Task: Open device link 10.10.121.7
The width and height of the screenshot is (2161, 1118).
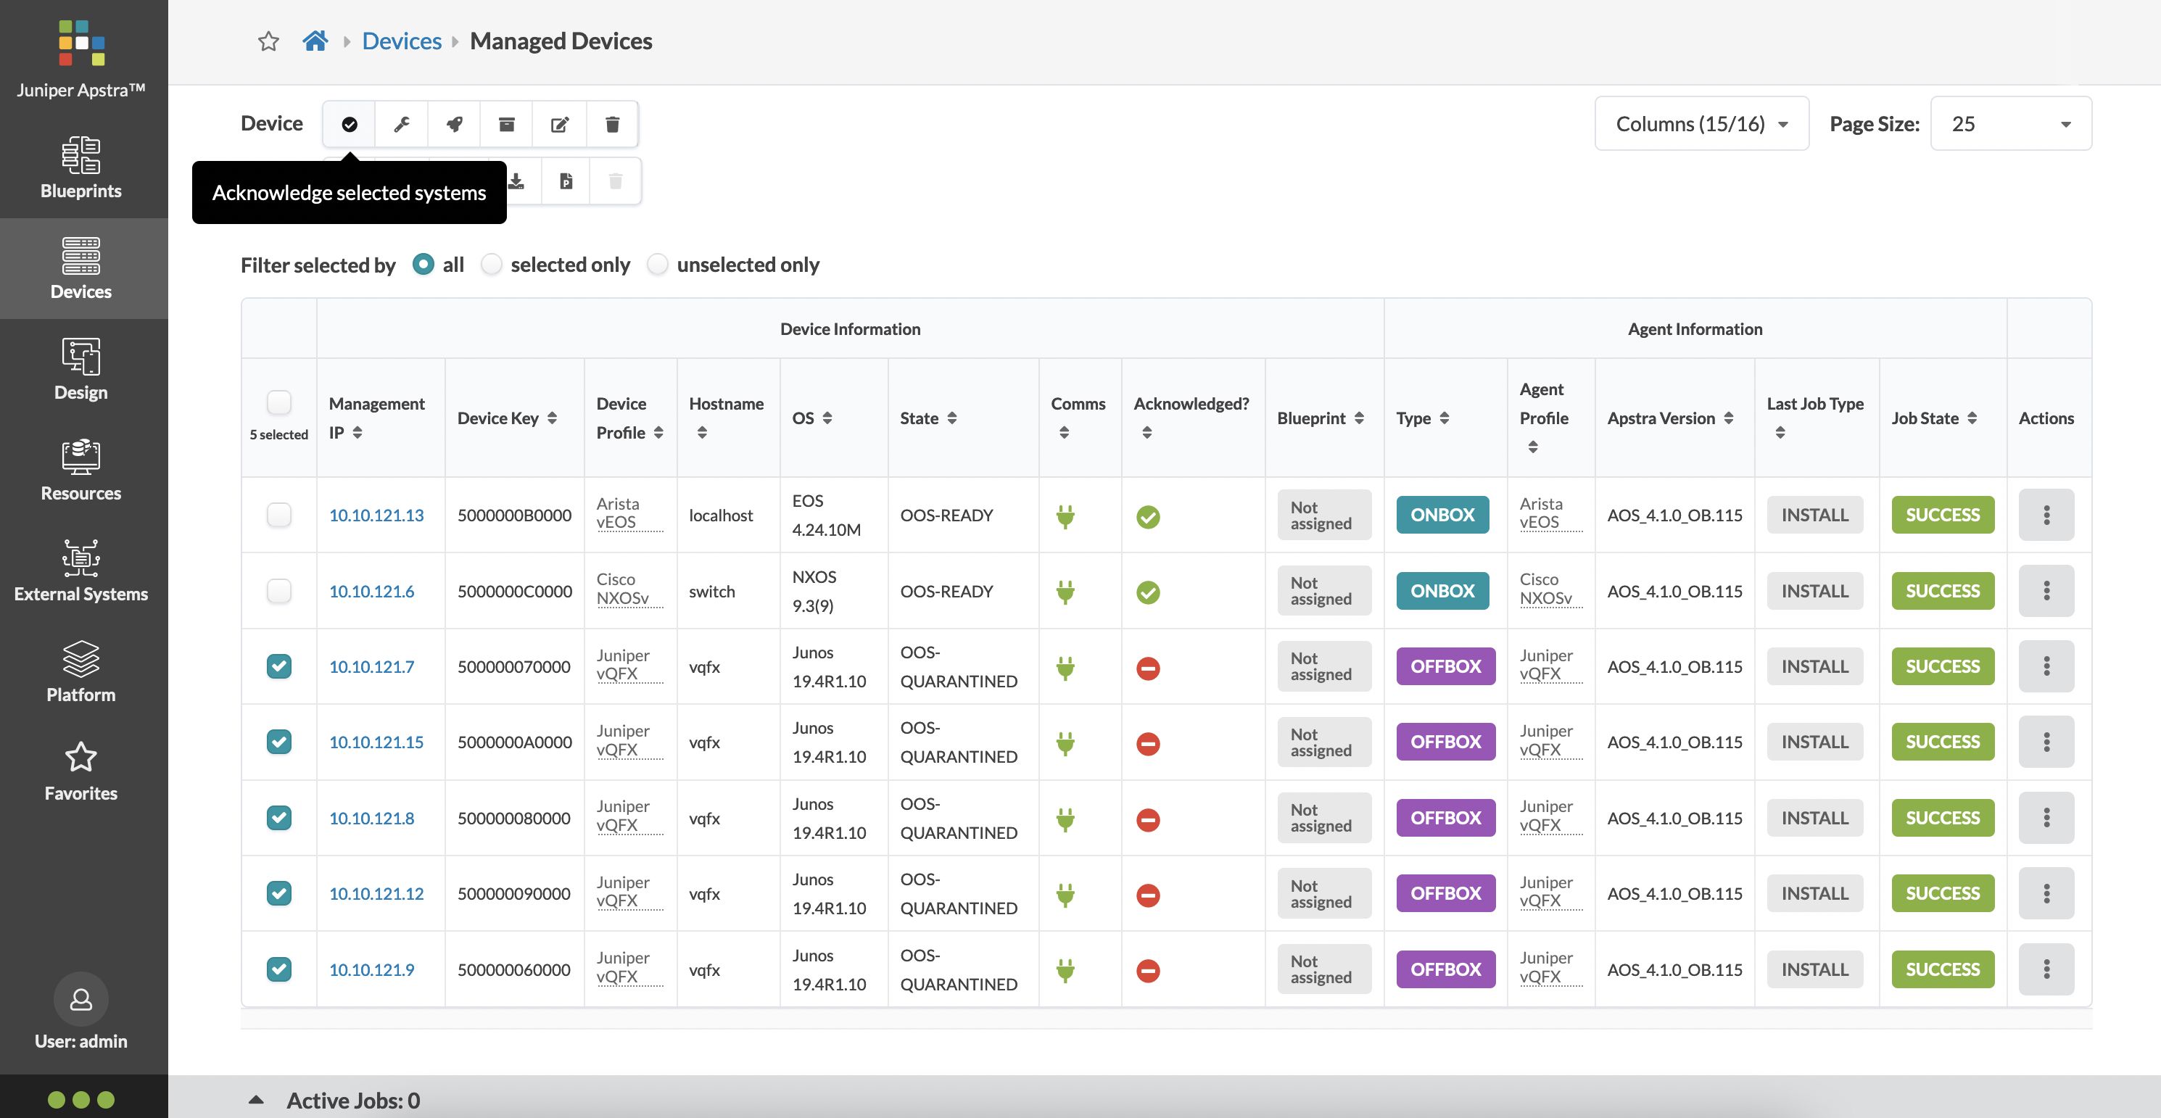Action: point(371,667)
